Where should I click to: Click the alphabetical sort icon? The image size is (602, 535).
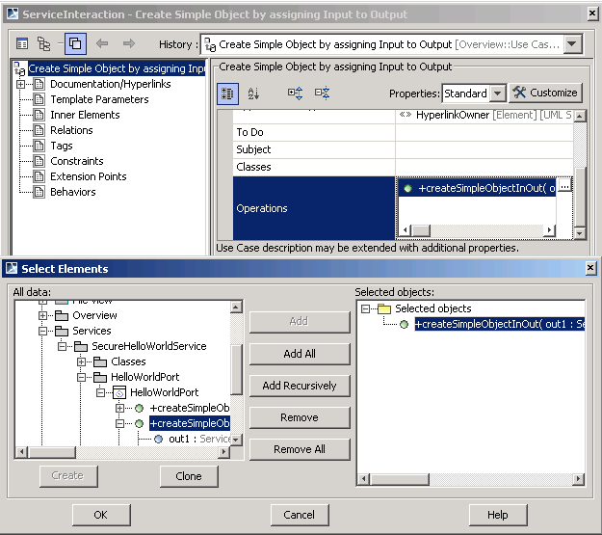click(253, 94)
